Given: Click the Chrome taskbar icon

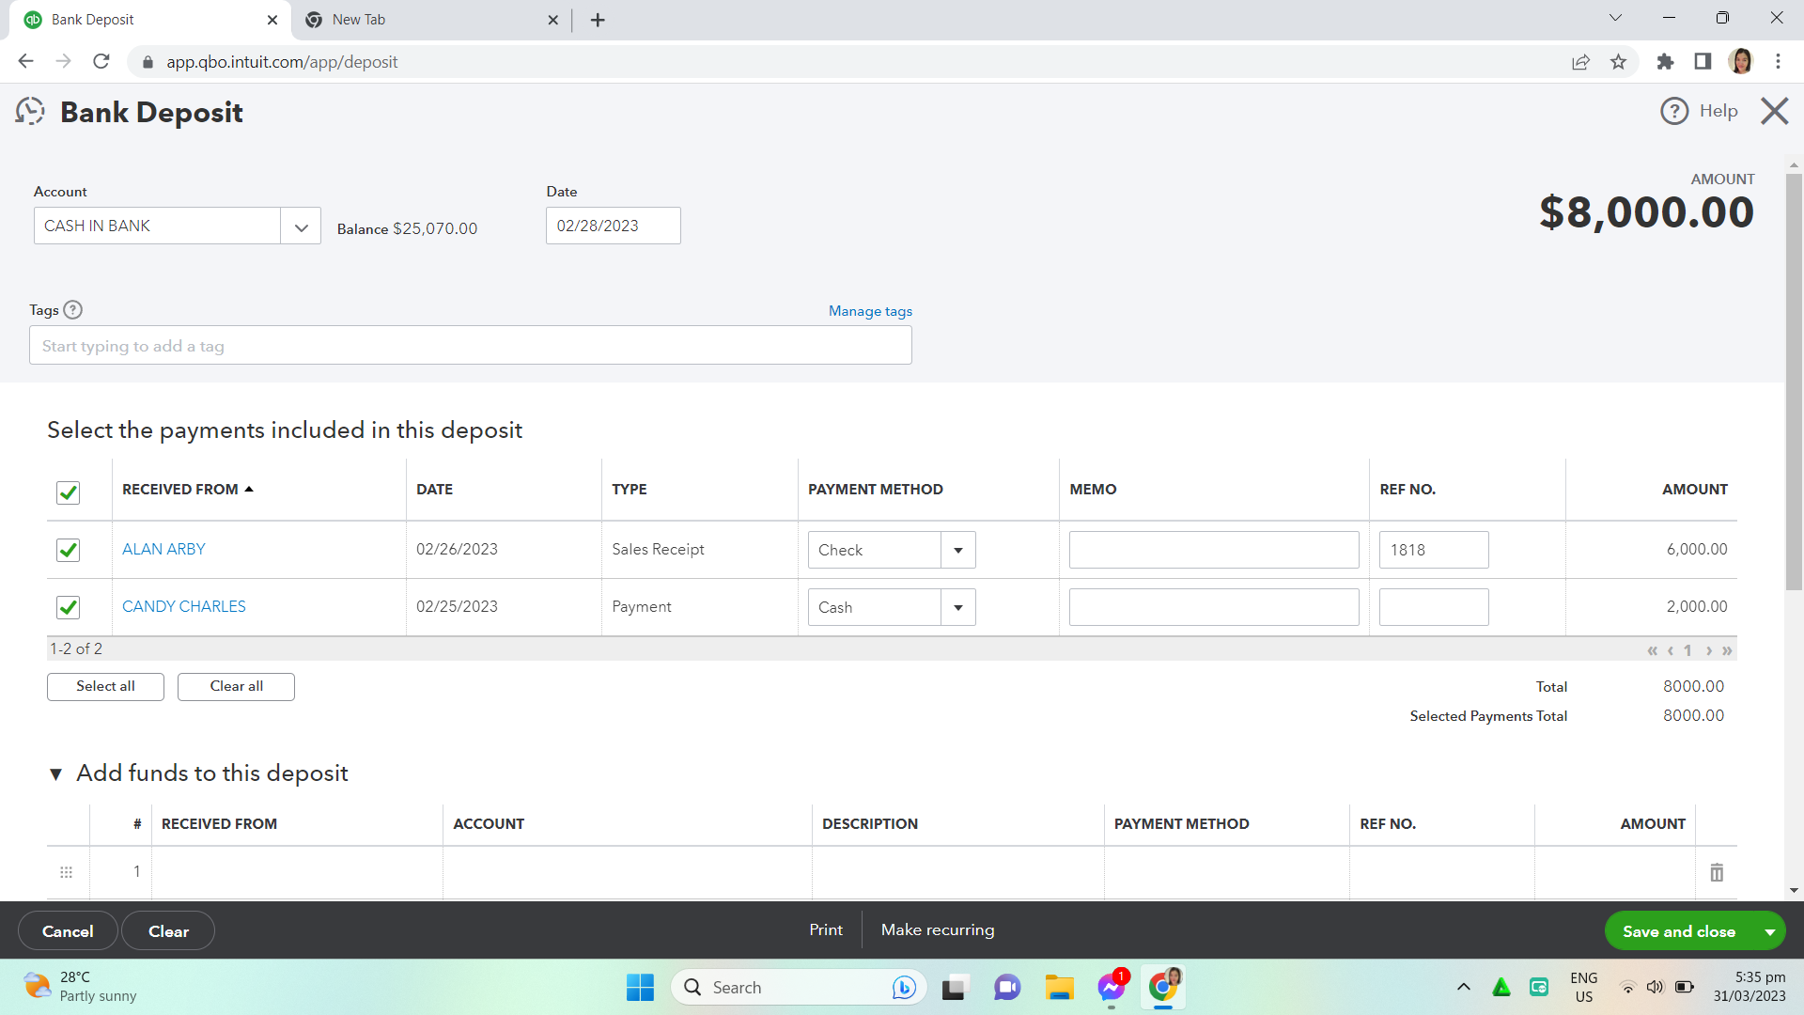Looking at the screenshot, I should click(x=1163, y=988).
